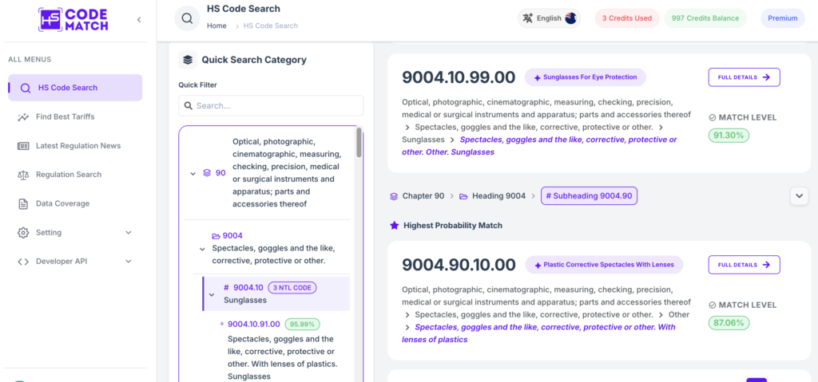Open the English language selector
The width and height of the screenshot is (818, 382).
[549, 18]
